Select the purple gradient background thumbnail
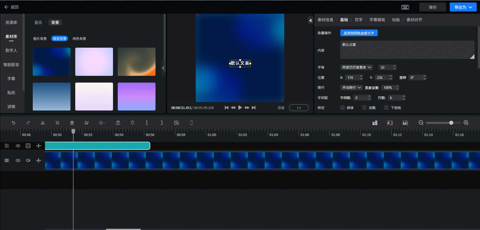This screenshot has width=480, height=230. 136,97
